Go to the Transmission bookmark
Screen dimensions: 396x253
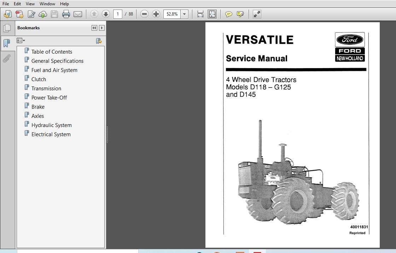click(x=46, y=89)
